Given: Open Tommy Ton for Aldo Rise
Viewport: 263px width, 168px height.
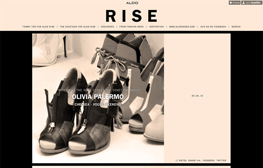Looking at the screenshot, I should pos(38,27).
